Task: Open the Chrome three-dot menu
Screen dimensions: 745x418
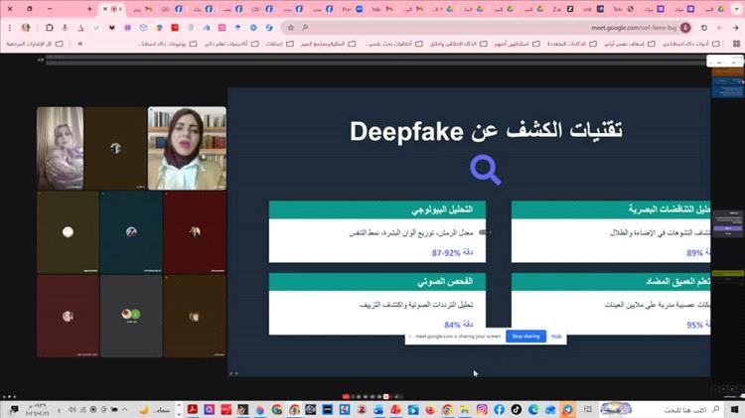Action: pos(10,27)
